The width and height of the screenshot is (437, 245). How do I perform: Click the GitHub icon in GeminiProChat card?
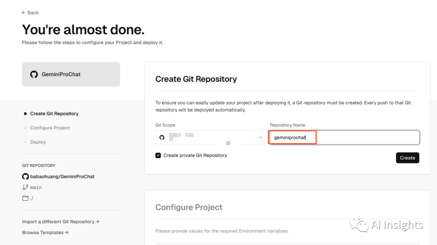pyautogui.click(x=34, y=74)
